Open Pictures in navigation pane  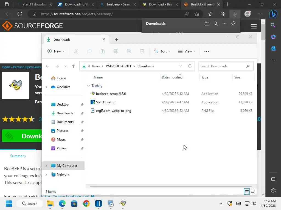coord(63,131)
